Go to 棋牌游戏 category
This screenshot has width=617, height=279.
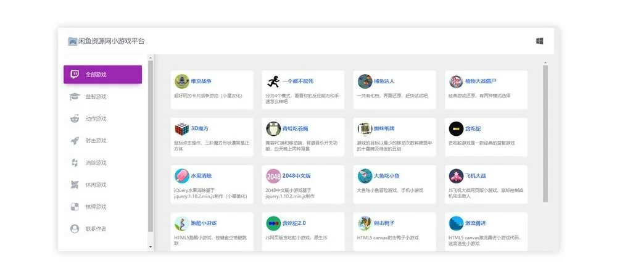click(x=96, y=207)
